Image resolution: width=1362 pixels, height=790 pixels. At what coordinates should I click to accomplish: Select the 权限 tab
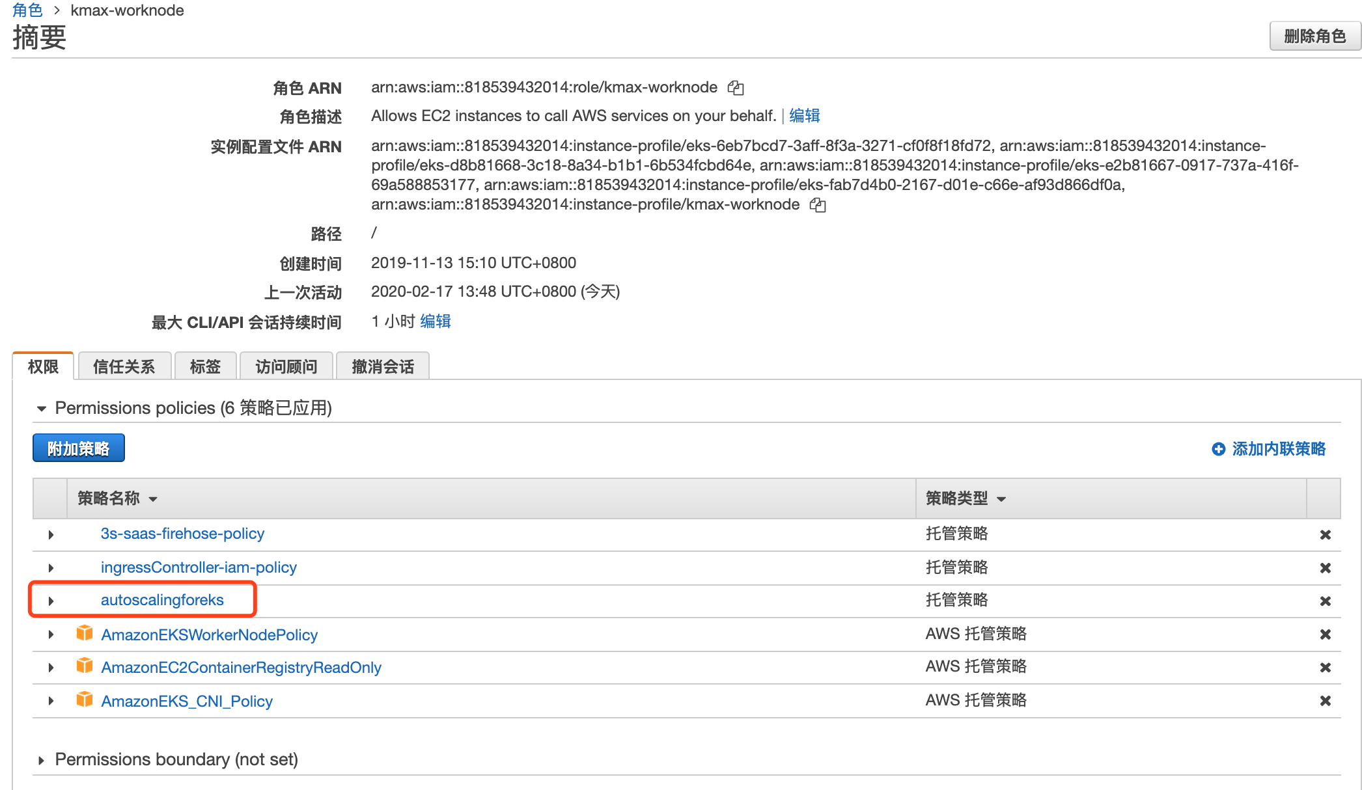coord(44,366)
